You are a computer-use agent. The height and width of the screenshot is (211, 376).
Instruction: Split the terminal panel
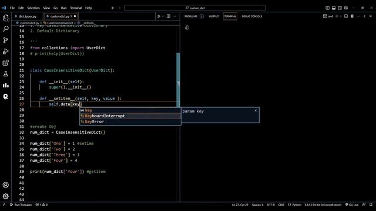tap(346, 16)
